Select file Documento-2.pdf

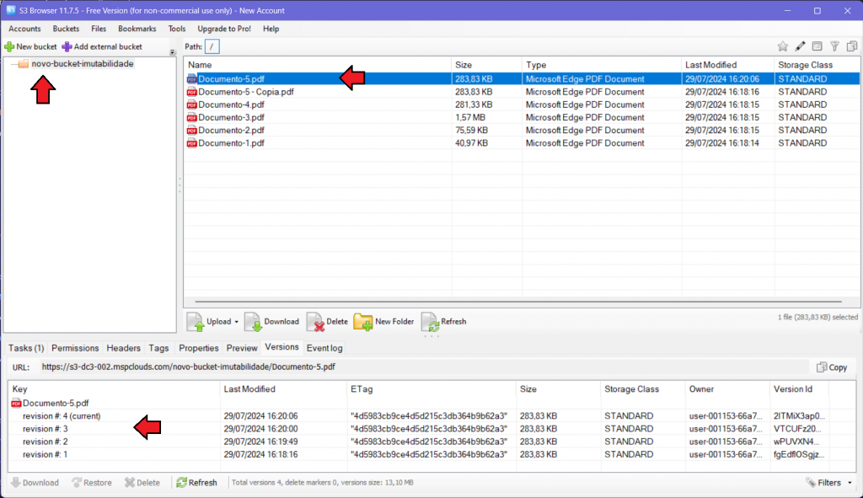[522, 130]
